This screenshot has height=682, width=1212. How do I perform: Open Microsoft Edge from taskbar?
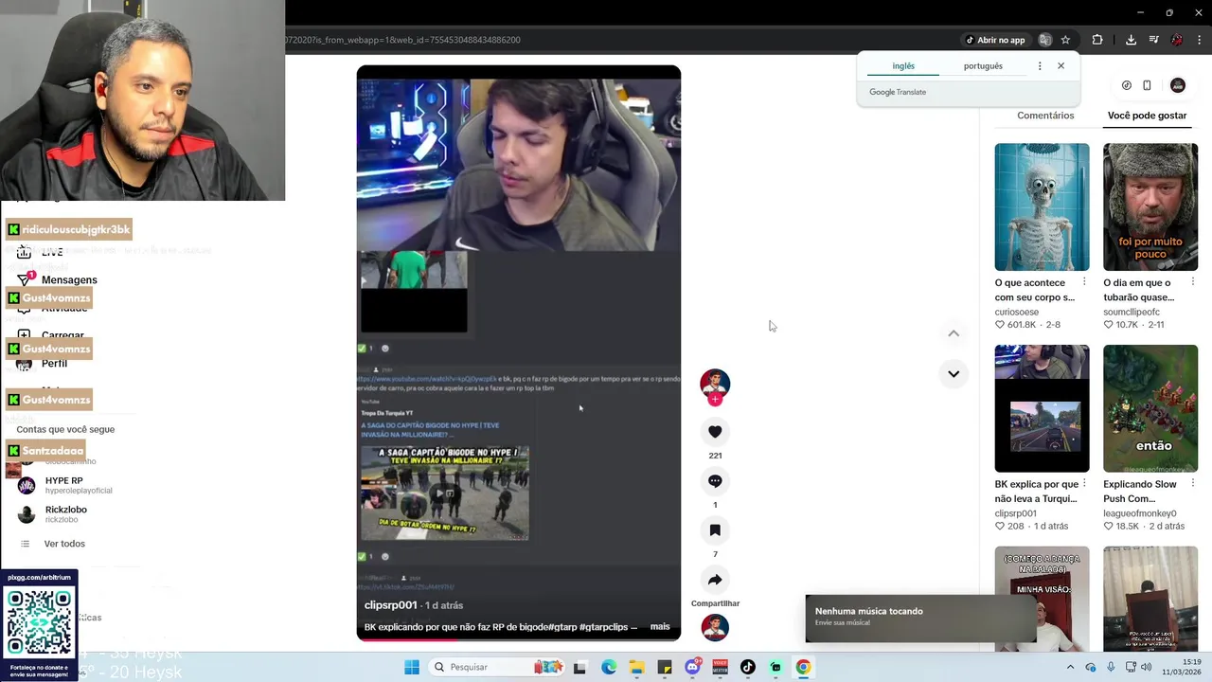(609, 667)
